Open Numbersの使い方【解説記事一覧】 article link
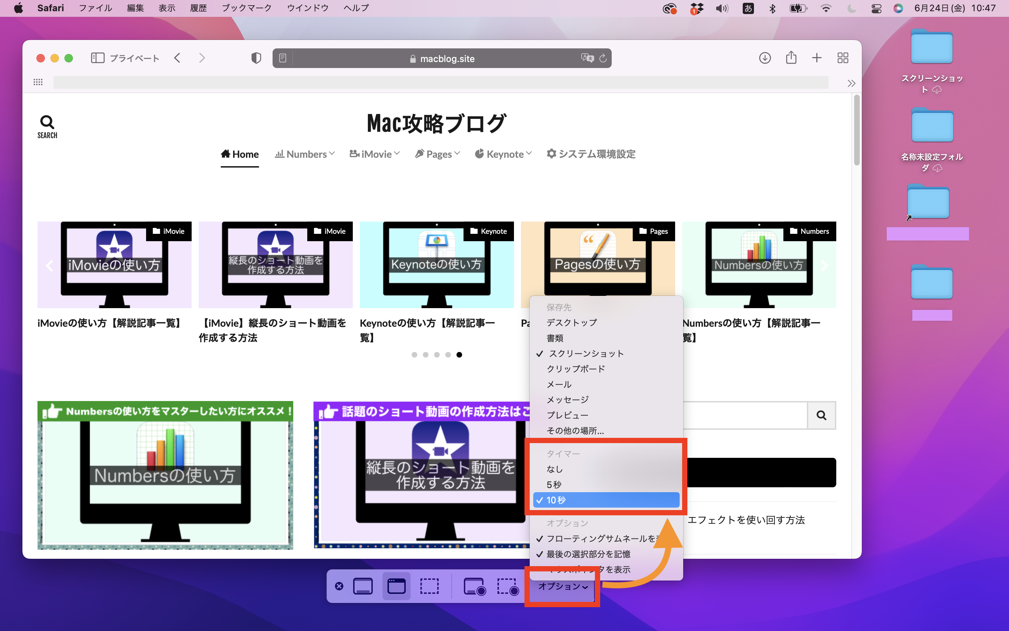 coord(751,330)
